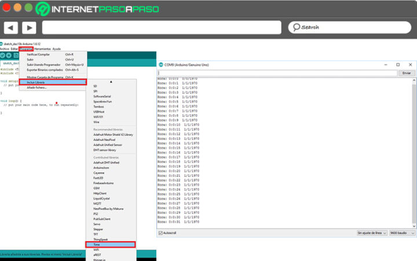Click the search magnifier icon
Screen dimensions: 417x261
pyautogui.click(x=295, y=27)
